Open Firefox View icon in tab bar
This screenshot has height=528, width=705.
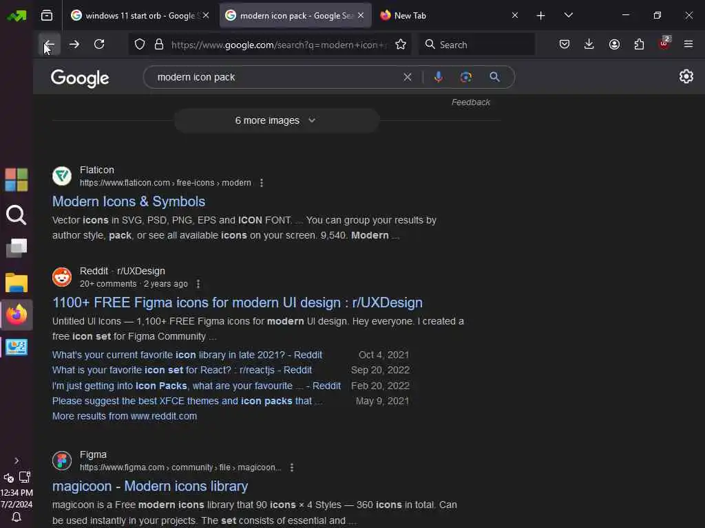click(x=47, y=16)
